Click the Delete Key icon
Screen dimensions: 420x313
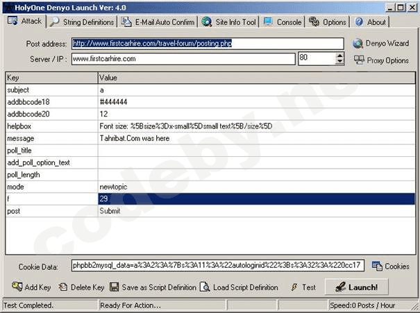click(63, 287)
